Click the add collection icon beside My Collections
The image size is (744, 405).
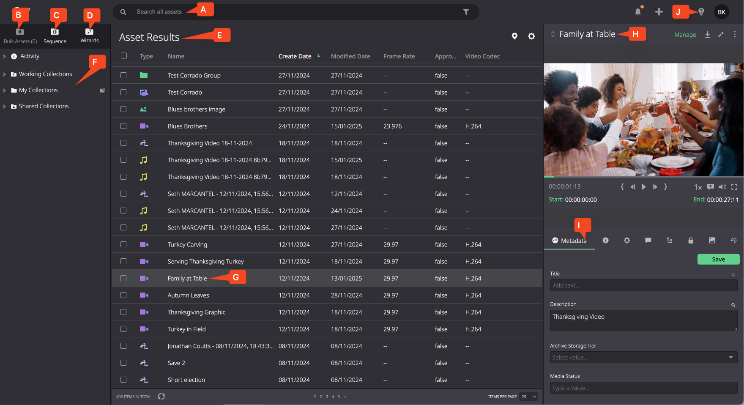click(x=102, y=90)
